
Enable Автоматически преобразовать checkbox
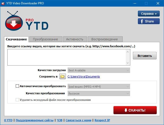17,86
